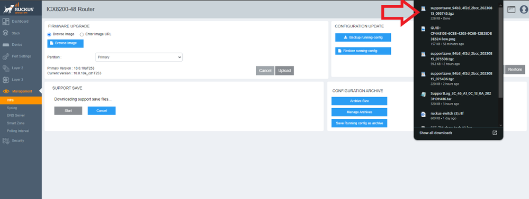Click supportsave 20230815_075436.tgz file name
This screenshot has width=529, height=199.
(x=462, y=77)
